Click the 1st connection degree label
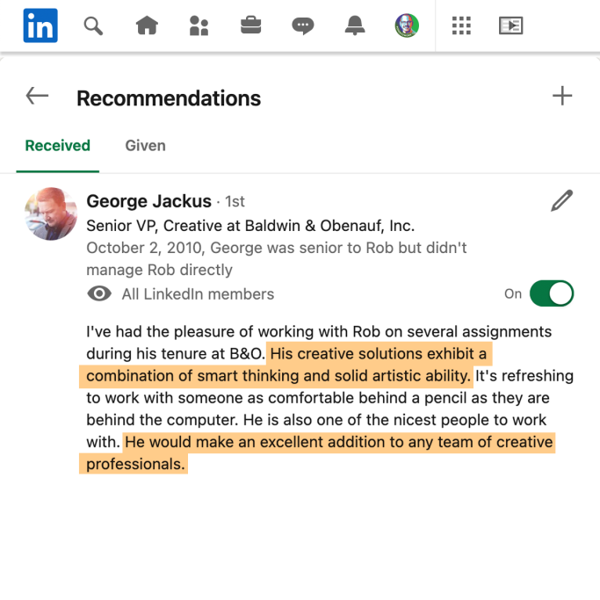The image size is (600, 600). (235, 202)
